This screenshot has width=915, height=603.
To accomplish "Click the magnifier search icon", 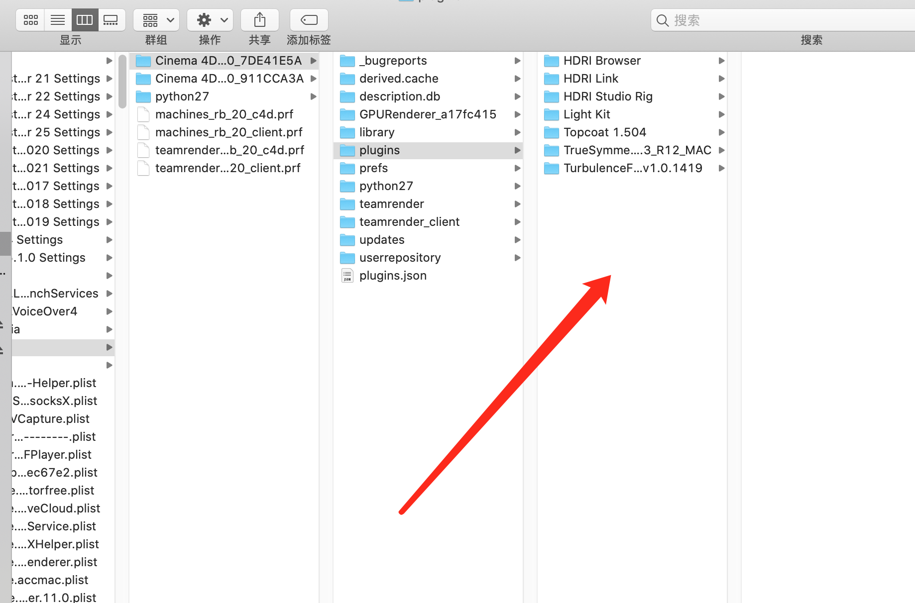I will pos(662,20).
